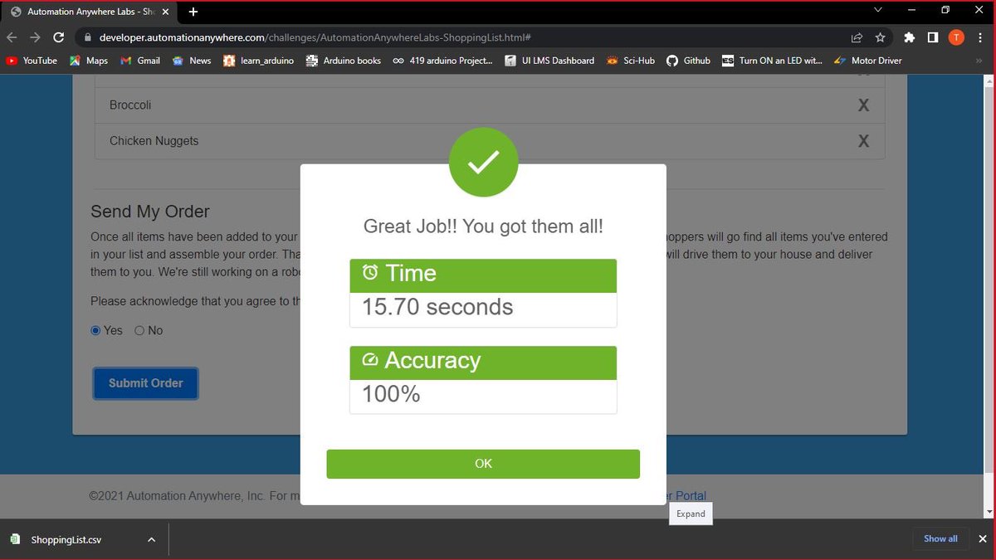Open the tab search dropdown arrow
The image size is (996, 560).
(x=880, y=9)
